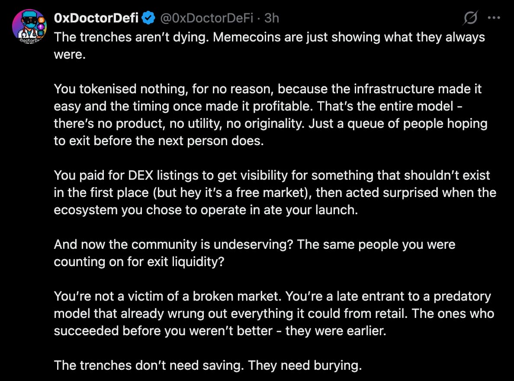Click the 0xDoctorDefi display name
This screenshot has height=381, width=514.
(x=96, y=18)
